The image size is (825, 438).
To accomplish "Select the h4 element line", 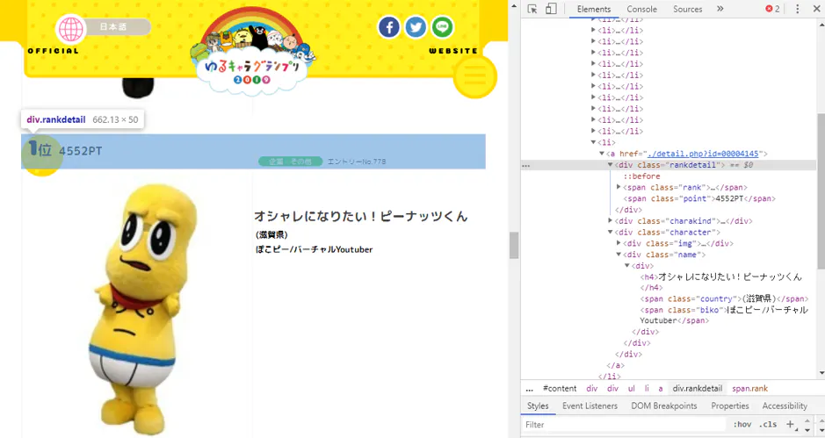I will [720, 282].
